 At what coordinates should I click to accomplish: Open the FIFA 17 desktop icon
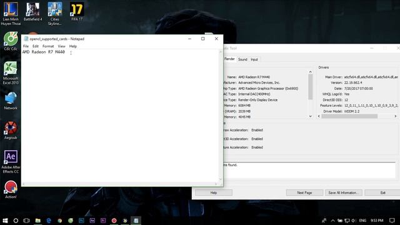pos(77,11)
